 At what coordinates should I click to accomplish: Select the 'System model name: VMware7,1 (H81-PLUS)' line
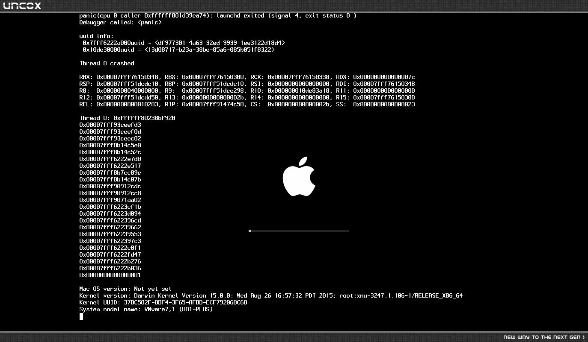(146, 310)
